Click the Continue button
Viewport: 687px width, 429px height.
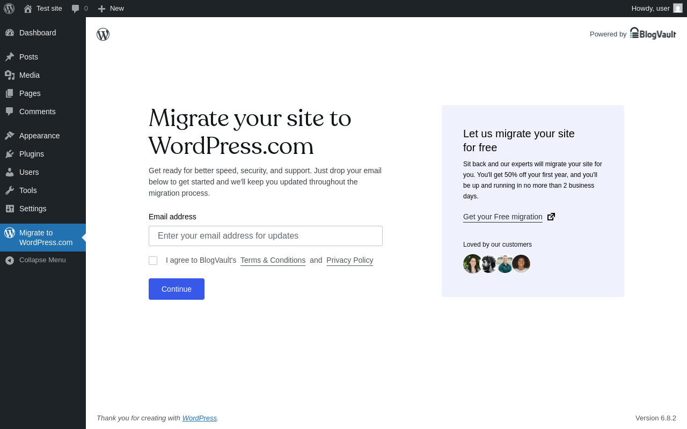click(177, 289)
